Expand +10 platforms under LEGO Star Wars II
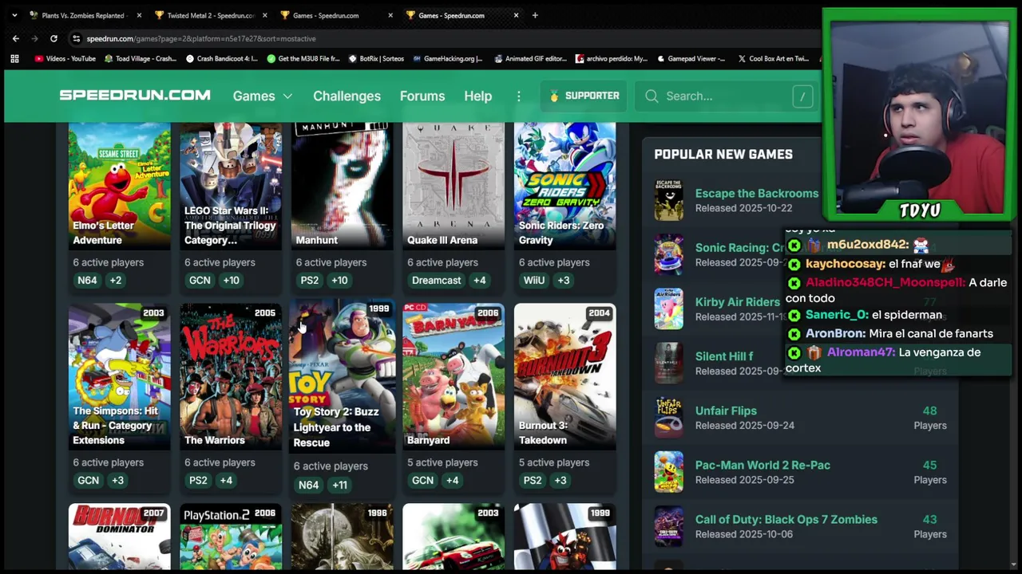The width and height of the screenshot is (1022, 574). pyautogui.click(x=231, y=280)
